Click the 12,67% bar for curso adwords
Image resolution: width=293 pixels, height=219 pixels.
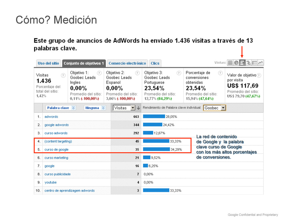[148, 133]
